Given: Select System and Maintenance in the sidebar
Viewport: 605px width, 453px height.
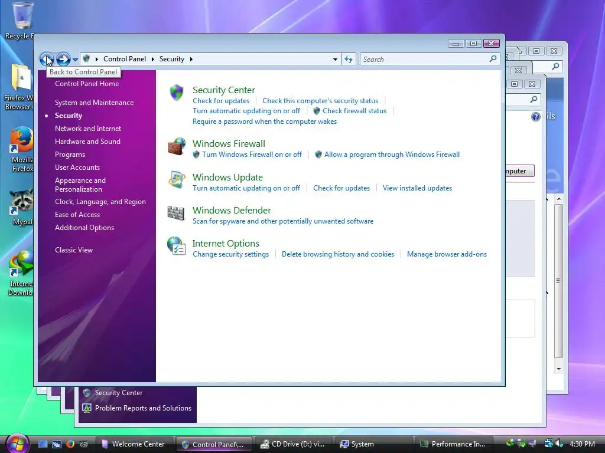Looking at the screenshot, I should [x=94, y=103].
